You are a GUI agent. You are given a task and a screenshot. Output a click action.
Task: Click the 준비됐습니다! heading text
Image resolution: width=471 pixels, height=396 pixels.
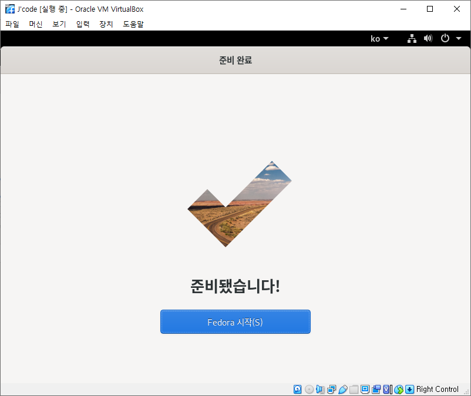pos(235,286)
